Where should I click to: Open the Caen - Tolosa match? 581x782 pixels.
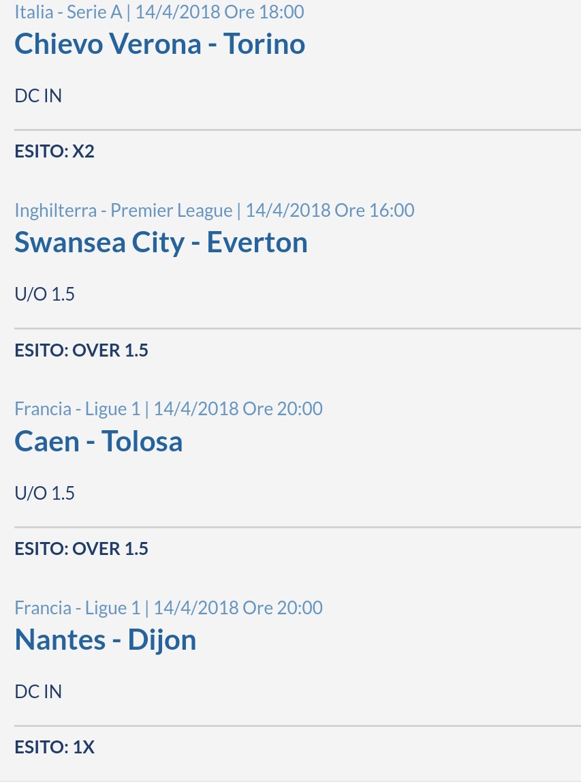click(99, 441)
